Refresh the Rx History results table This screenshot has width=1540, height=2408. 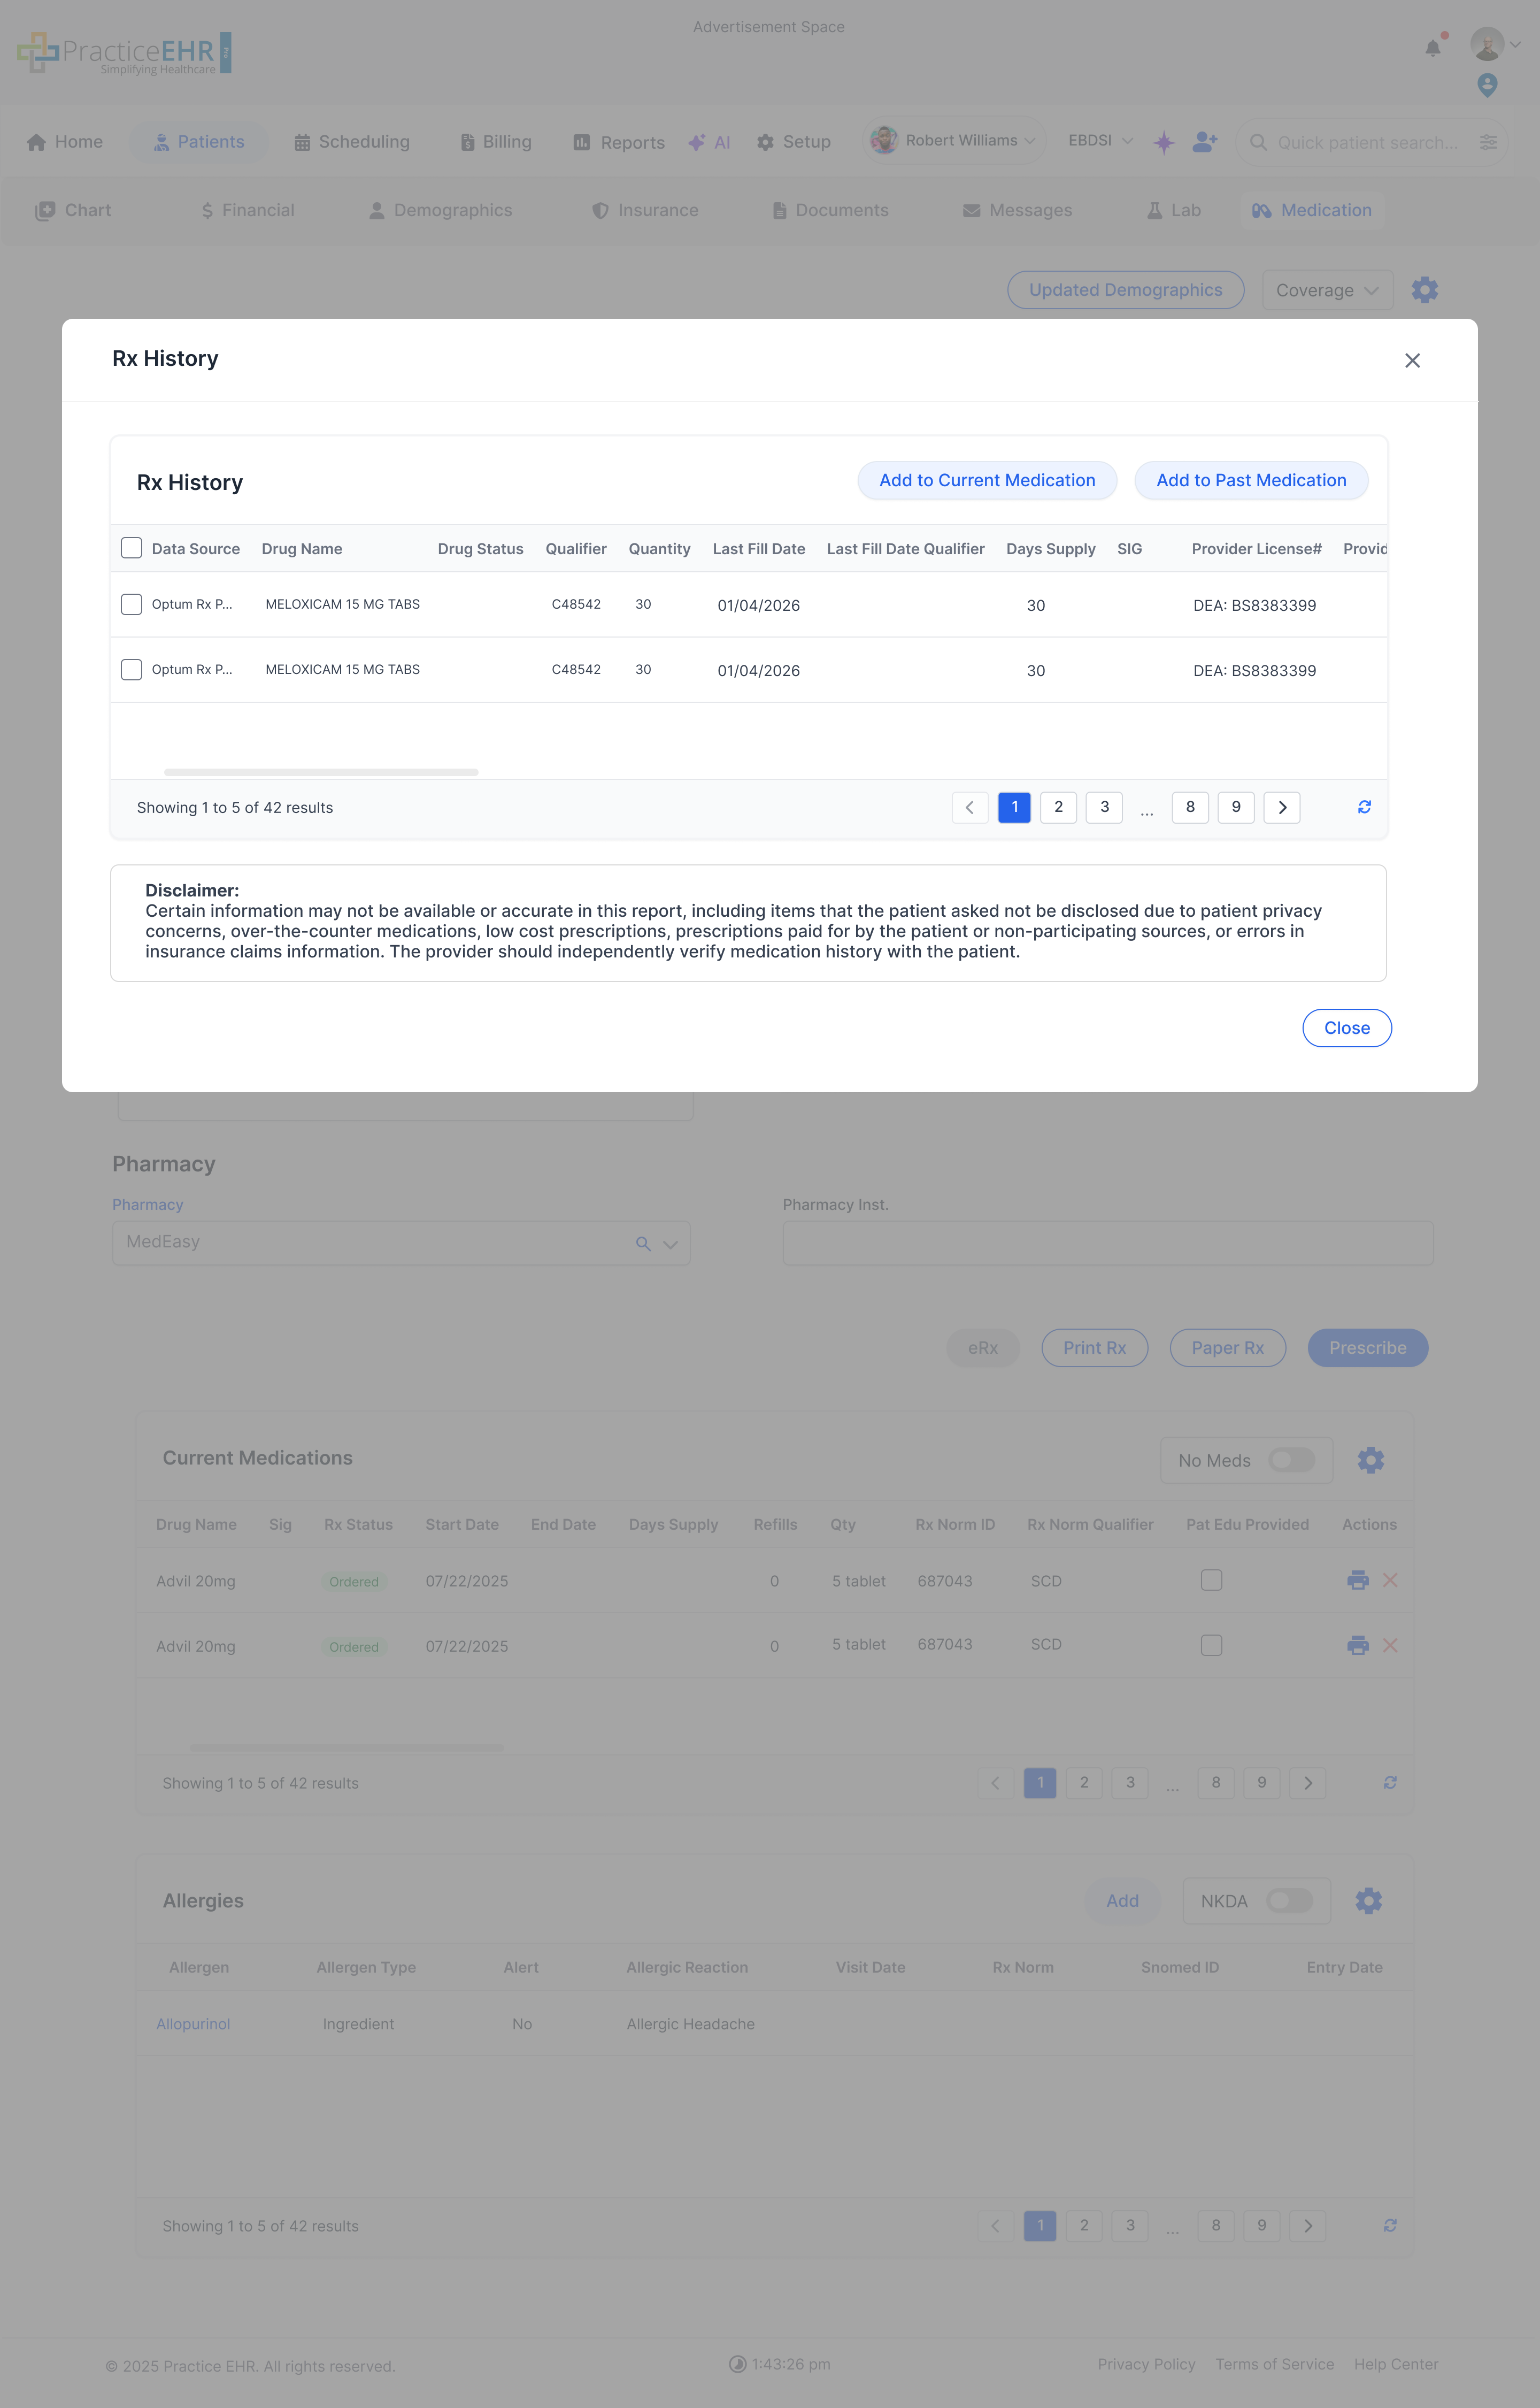coord(1364,807)
